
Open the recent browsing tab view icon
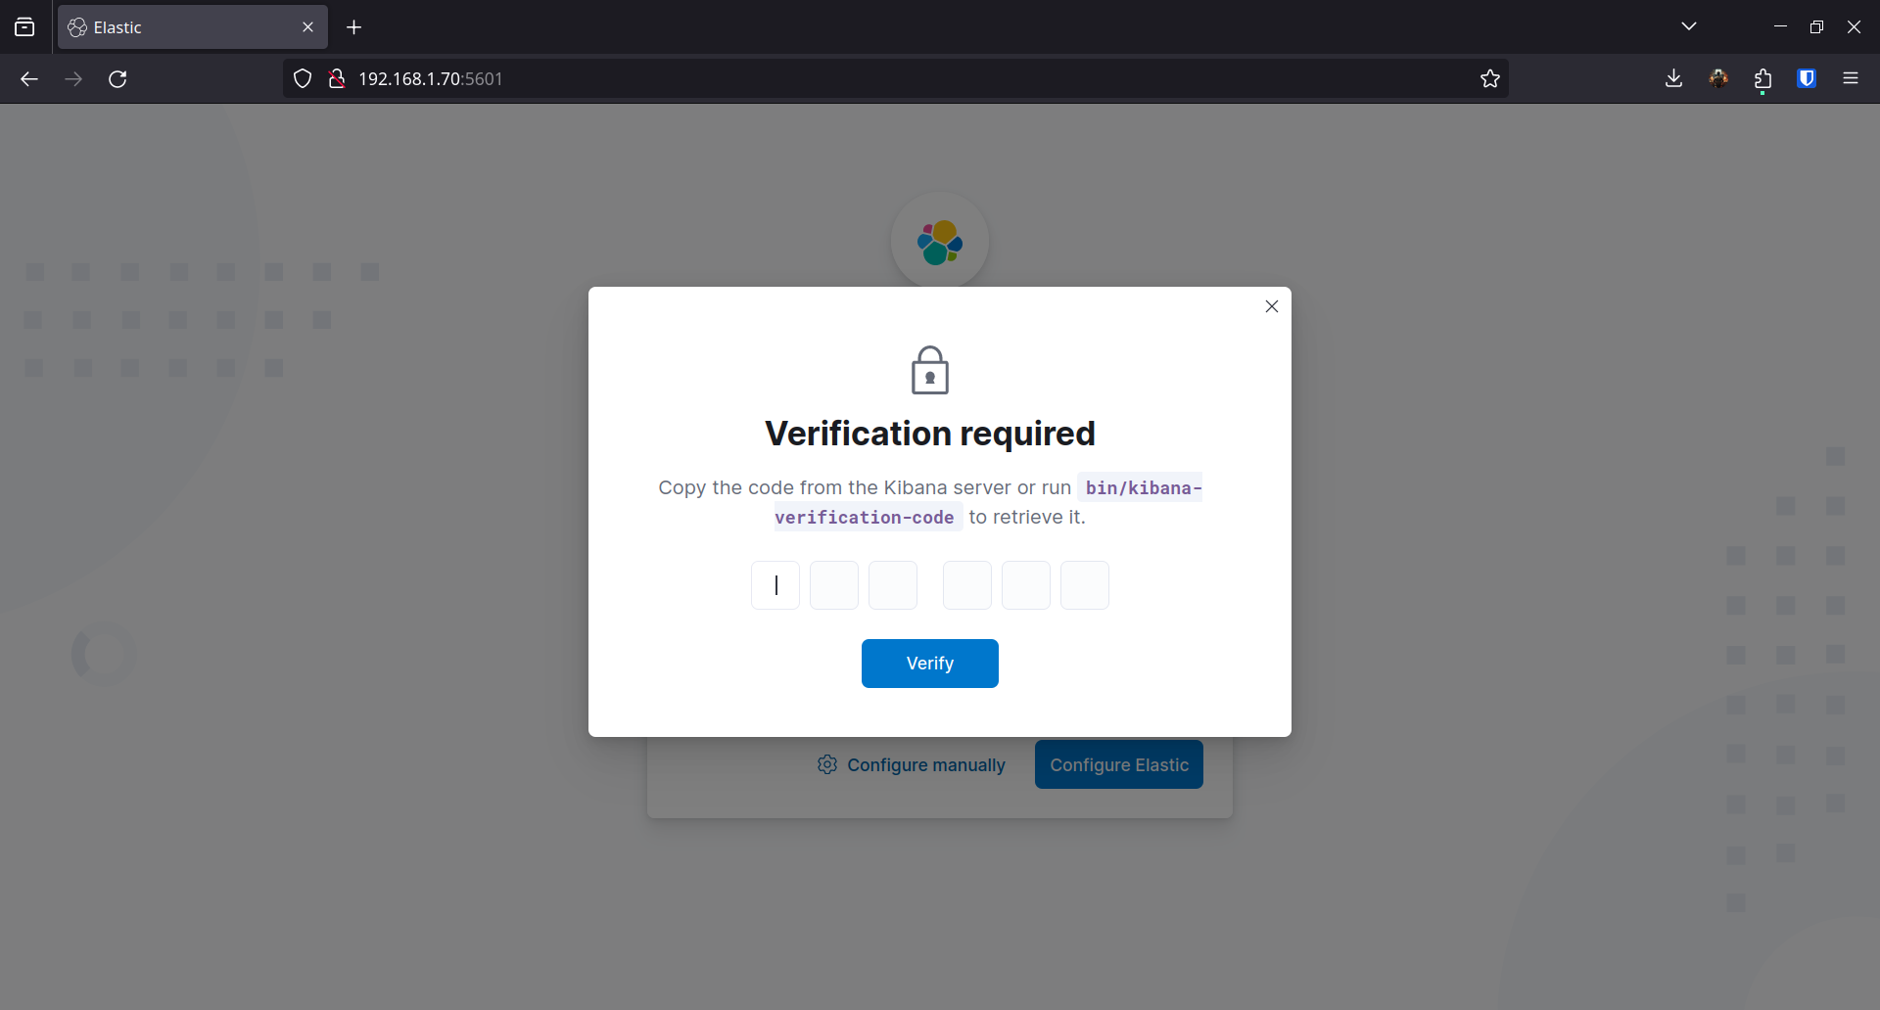(x=24, y=27)
